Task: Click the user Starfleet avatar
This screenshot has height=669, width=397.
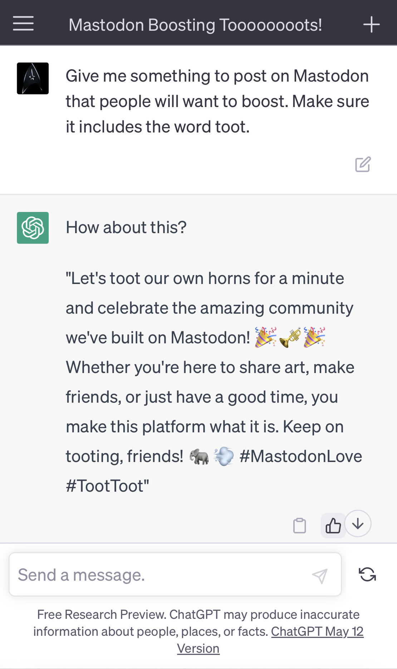Action: (x=33, y=78)
